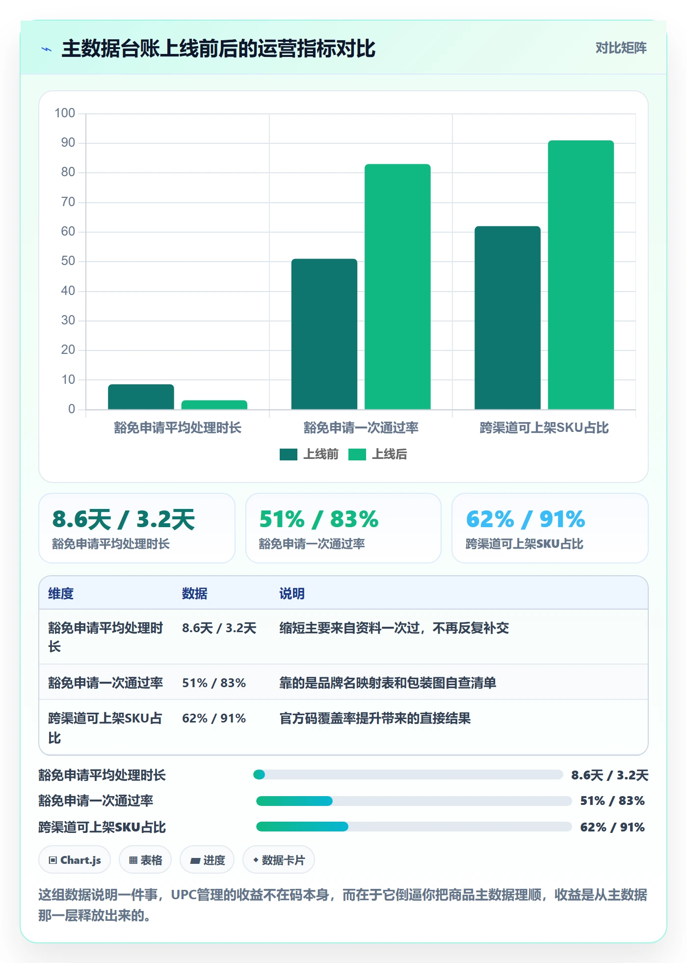This screenshot has height=963, width=687.
Task: Click the chart x-axis label 豁免申请平均处理时长
Action: (178, 428)
